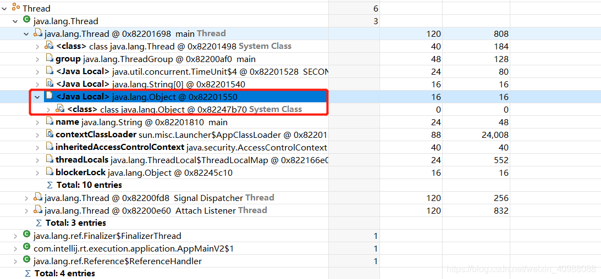
Task: Click the thread icon of Attach Listener
Action: pyautogui.click(x=37, y=210)
